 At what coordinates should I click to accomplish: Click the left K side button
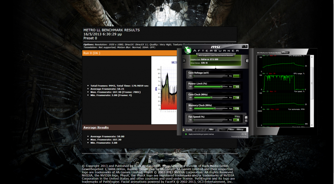pyautogui.click(x=184, y=61)
